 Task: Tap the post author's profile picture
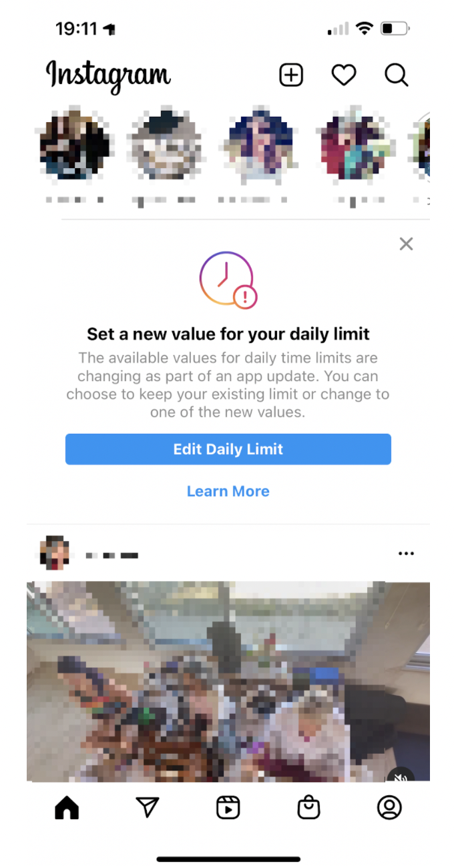(54, 553)
